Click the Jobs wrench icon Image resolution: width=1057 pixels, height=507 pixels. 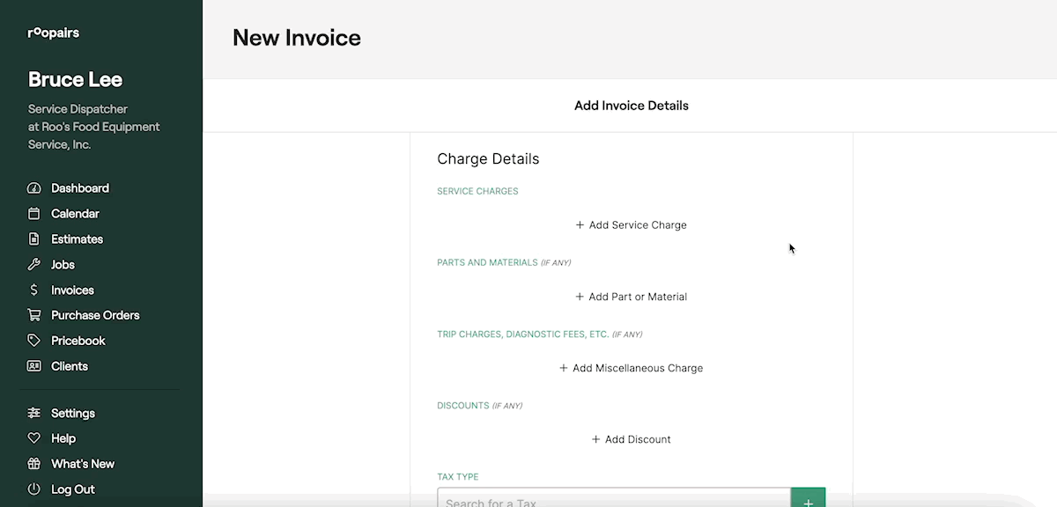pos(34,265)
